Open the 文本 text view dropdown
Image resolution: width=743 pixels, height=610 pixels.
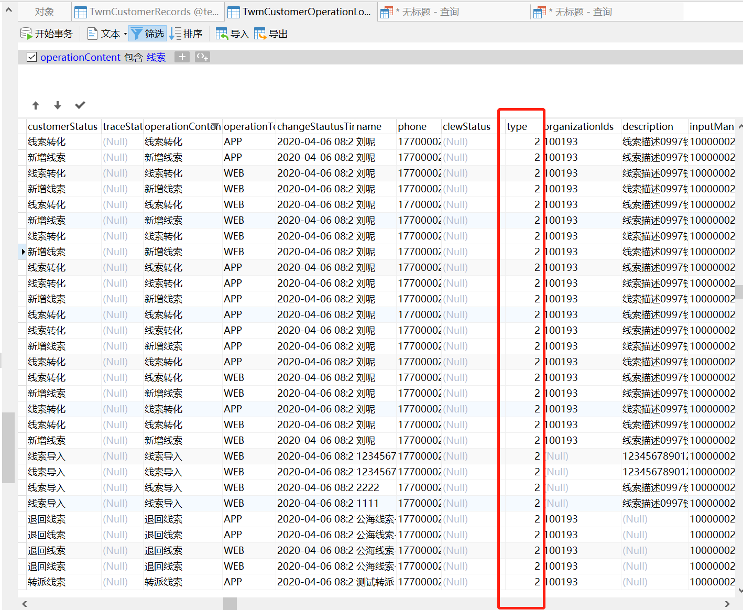point(107,34)
